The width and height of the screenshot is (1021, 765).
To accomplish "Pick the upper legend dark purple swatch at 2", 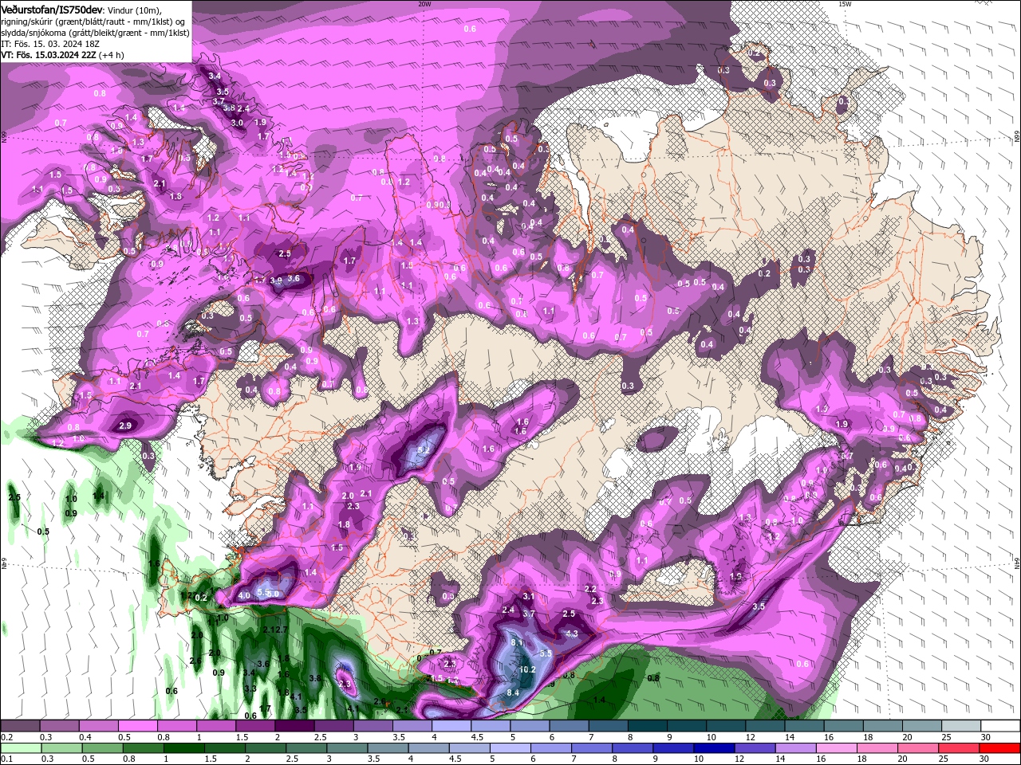I will coord(294,726).
